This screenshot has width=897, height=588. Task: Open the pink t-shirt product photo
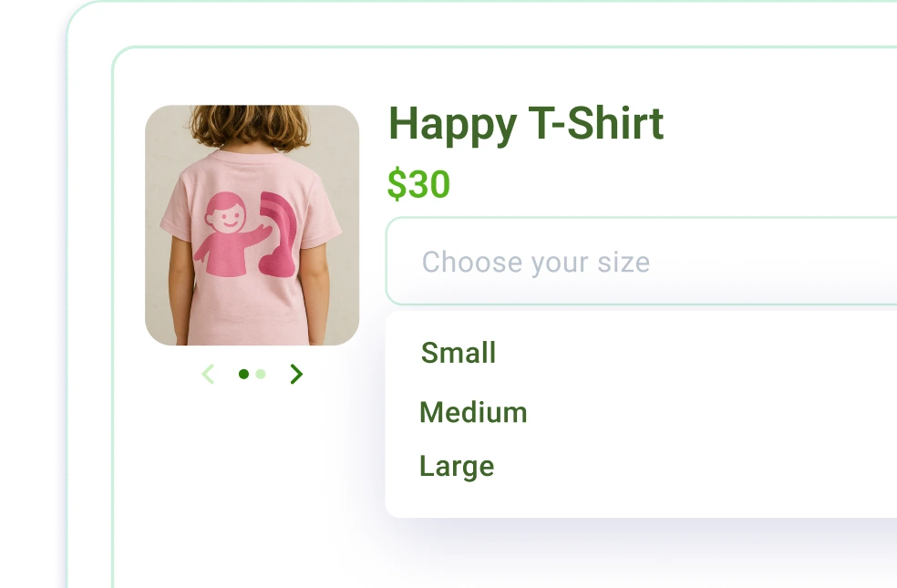point(253,225)
